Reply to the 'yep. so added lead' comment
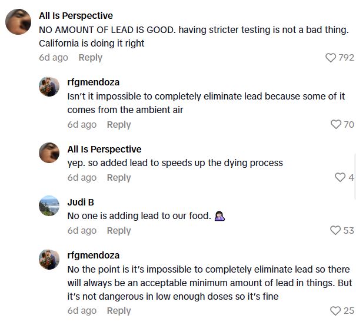The image size is (356, 325). [118, 178]
